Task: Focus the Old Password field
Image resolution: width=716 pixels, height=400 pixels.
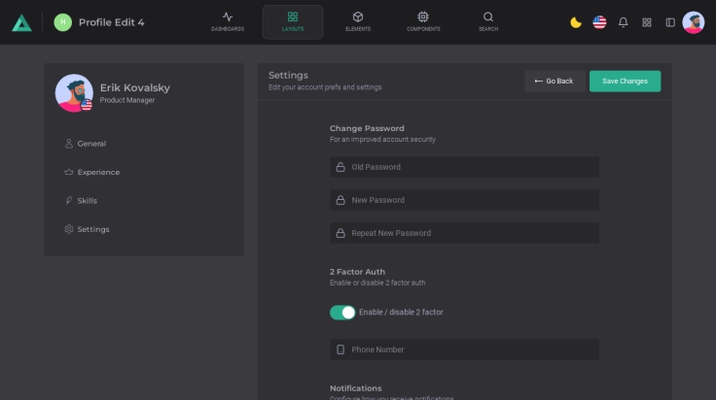Action: [x=464, y=167]
